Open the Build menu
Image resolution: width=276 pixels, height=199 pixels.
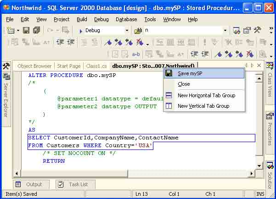point(82,19)
